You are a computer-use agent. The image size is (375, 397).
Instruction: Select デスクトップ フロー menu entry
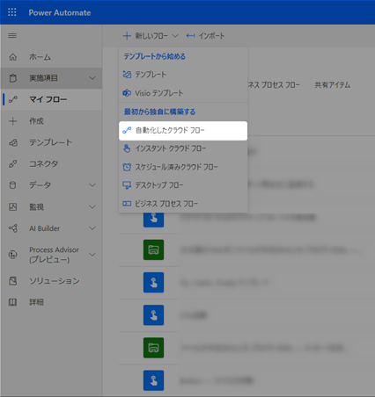[x=183, y=185]
